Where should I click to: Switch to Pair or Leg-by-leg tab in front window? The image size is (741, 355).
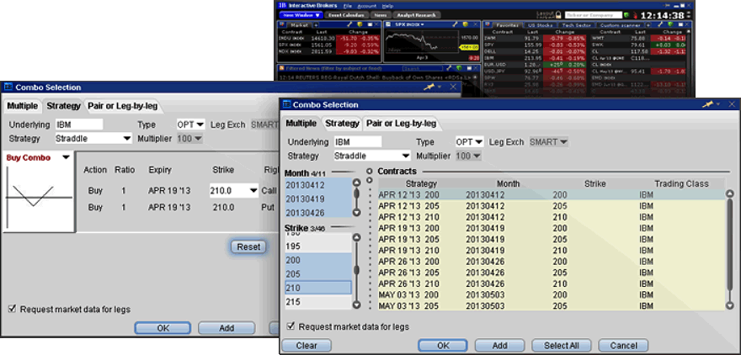[x=401, y=124]
